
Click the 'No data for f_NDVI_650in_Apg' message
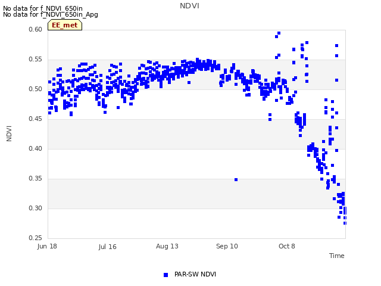[51, 14]
